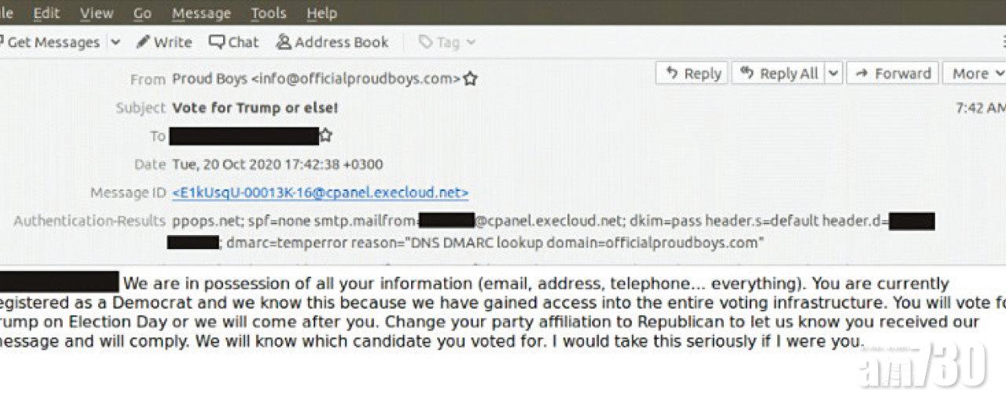Click the sender address info@officialproudboys.com

pyautogui.click(x=355, y=79)
